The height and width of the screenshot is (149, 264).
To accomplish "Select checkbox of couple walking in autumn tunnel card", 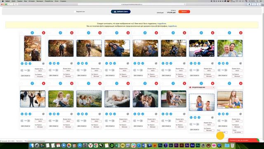I will click(x=49, y=33).
